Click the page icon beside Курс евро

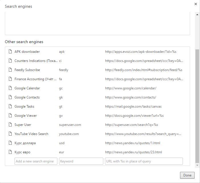[x=10, y=152]
